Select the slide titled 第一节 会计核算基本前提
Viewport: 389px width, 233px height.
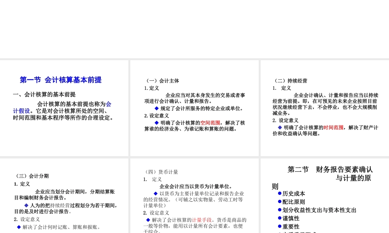pyautogui.click(x=60, y=80)
